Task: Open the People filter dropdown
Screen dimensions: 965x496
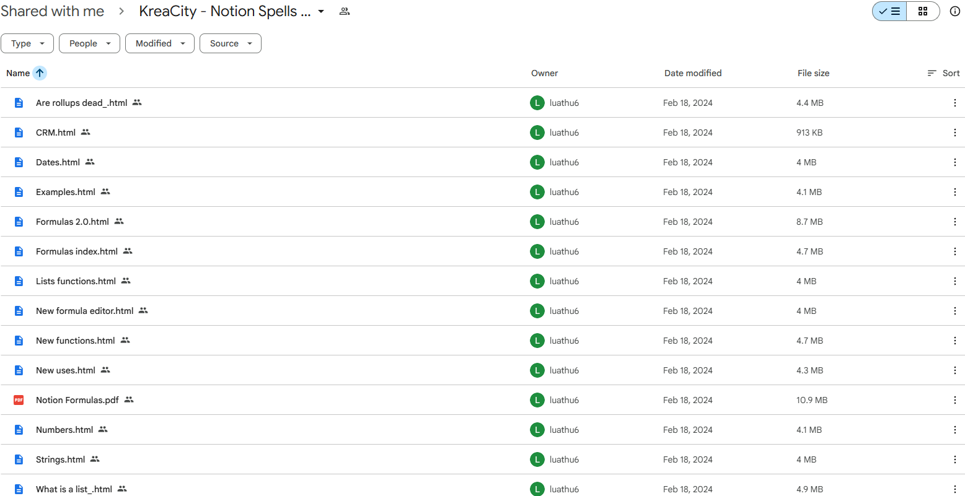Action: pos(89,43)
